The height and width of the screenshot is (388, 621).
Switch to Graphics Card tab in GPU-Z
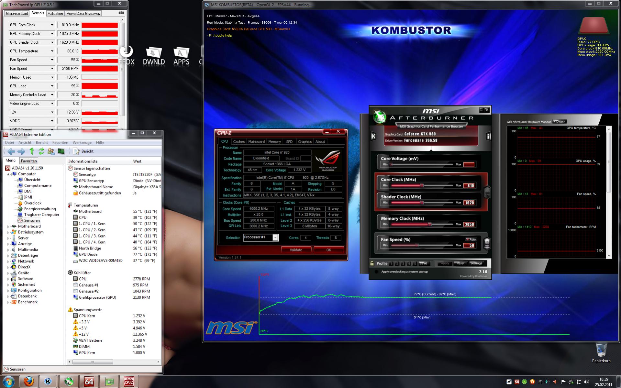pyautogui.click(x=17, y=14)
